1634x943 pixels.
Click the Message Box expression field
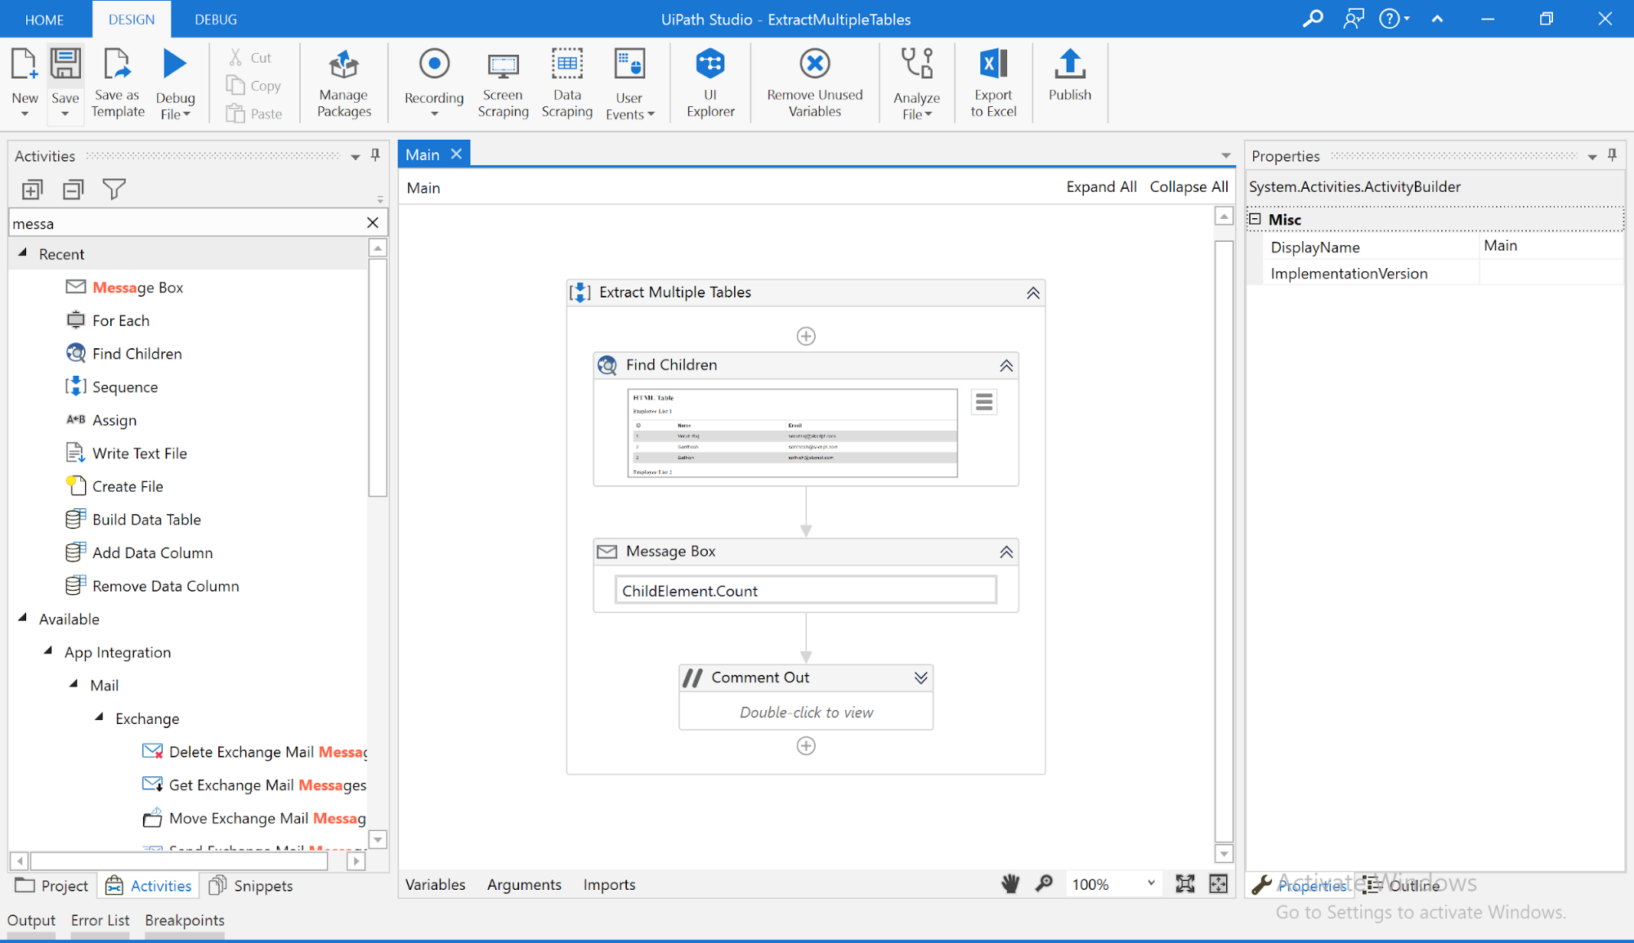click(x=805, y=591)
